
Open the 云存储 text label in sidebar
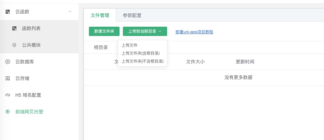click(x=22, y=78)
